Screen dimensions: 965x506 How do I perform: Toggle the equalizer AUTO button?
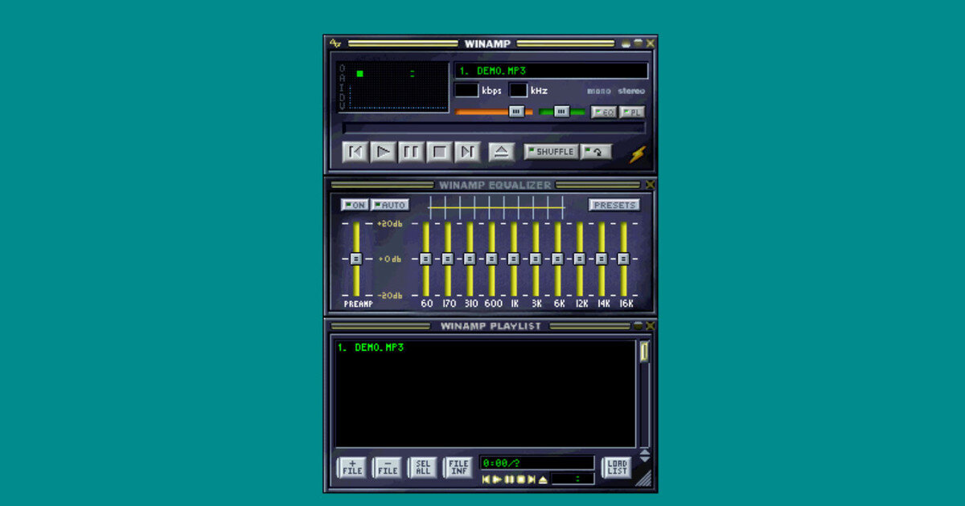(390, 205)
